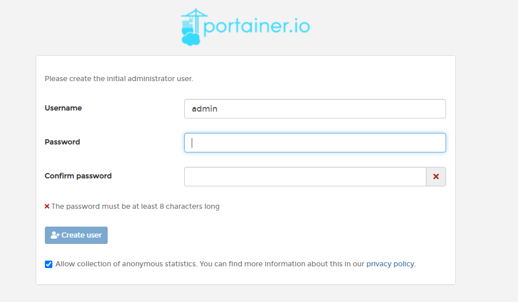518x302 pixels.
Task: Click the 8 characters long warning message
Action: coord(135,207)
